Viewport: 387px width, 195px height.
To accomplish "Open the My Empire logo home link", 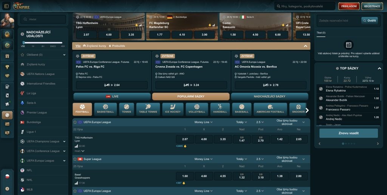I will point(21,6).
